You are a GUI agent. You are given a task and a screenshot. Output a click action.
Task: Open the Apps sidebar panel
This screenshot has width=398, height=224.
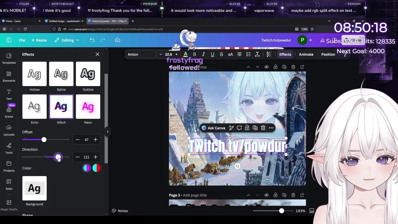click(9, 184)
